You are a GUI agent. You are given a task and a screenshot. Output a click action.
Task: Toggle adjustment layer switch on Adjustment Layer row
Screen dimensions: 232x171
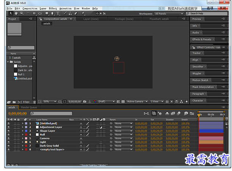point(101,127)
